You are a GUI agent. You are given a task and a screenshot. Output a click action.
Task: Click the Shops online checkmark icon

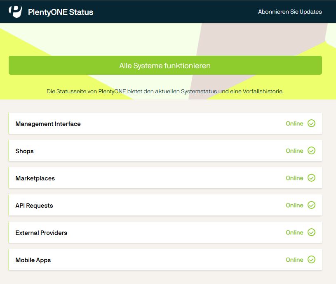click(x=311, y=151)
